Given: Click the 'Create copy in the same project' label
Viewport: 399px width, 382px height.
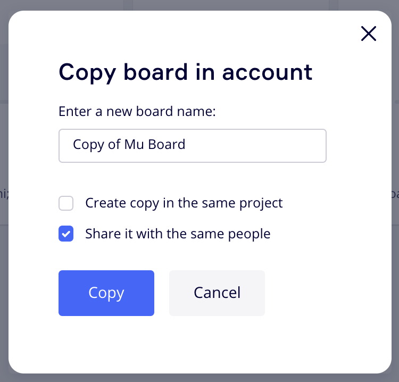Looking at the screenshot, I should (184, 203).
